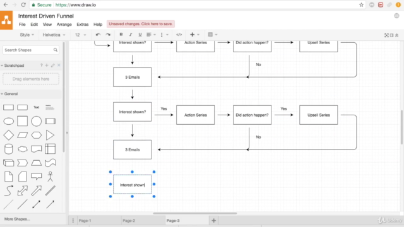Open the insert plus dropdown
Screen dimensions: 404x227
click(x=194, y=35)
